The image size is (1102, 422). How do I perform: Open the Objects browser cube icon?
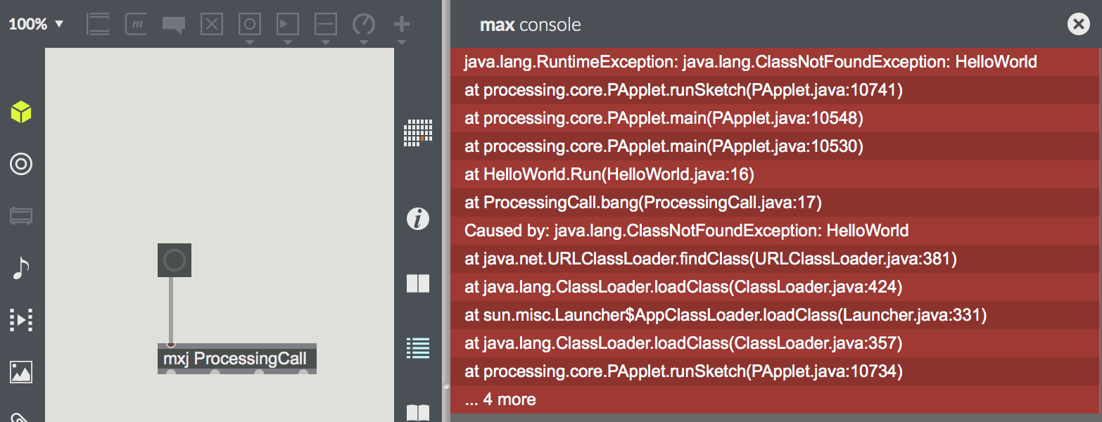(21, 112)
